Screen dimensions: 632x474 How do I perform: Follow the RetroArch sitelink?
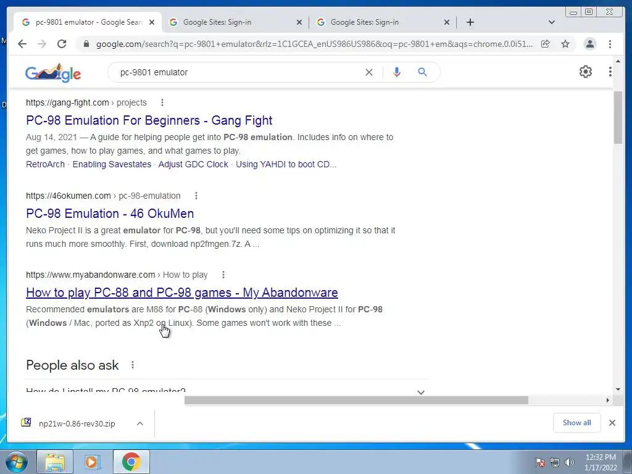click(45, 164)
